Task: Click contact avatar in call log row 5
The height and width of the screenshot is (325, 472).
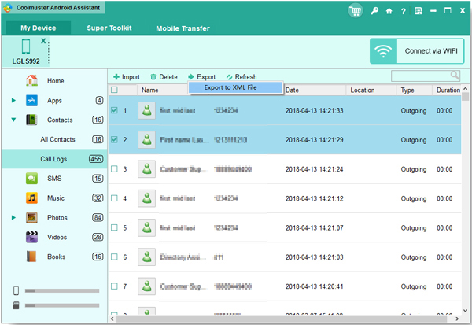Action: click(x=146, y=227)
